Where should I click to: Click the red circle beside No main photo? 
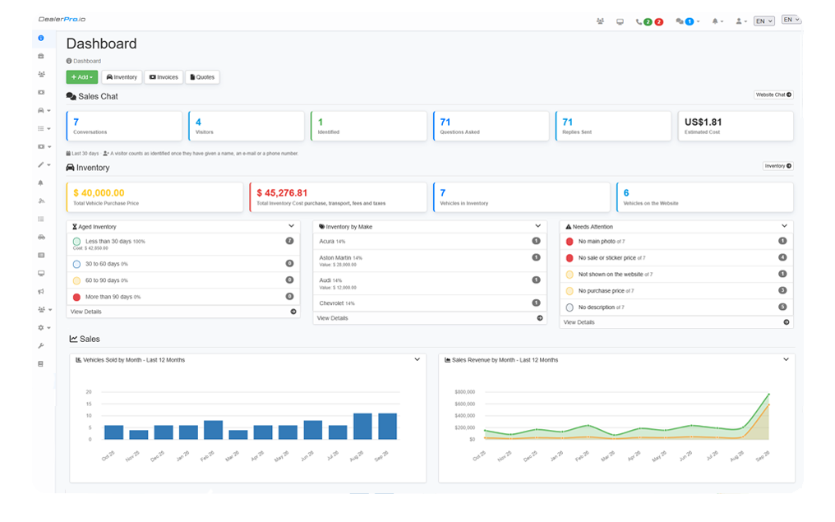(x=570, y=242)
